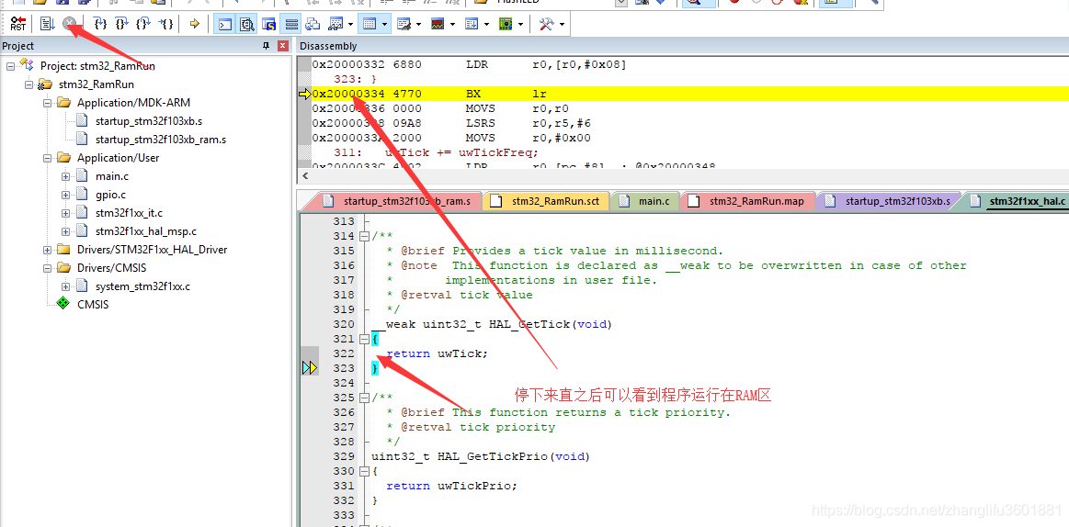This screenshot has width=1069, height=527.
Task: Expand the Toolbox dropdown arrow
Action: [562, 25]
